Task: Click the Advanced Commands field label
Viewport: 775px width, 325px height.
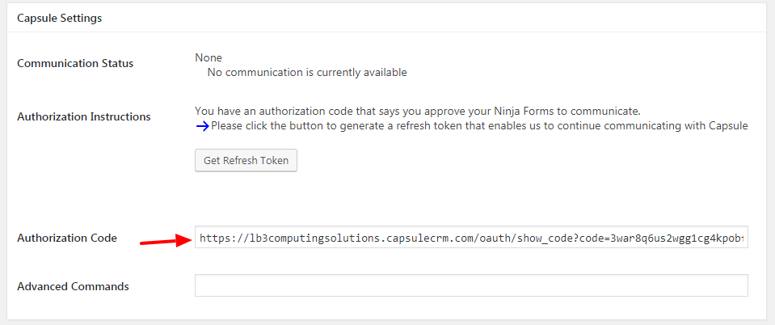Action: coord(73,286)
